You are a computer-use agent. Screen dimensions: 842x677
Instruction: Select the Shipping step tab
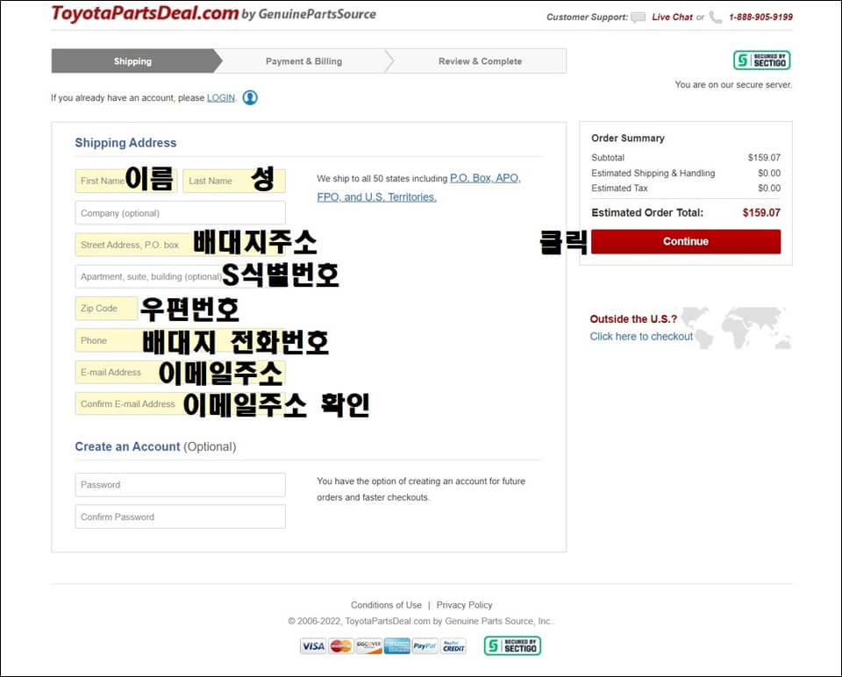click(x=132, y=61)
